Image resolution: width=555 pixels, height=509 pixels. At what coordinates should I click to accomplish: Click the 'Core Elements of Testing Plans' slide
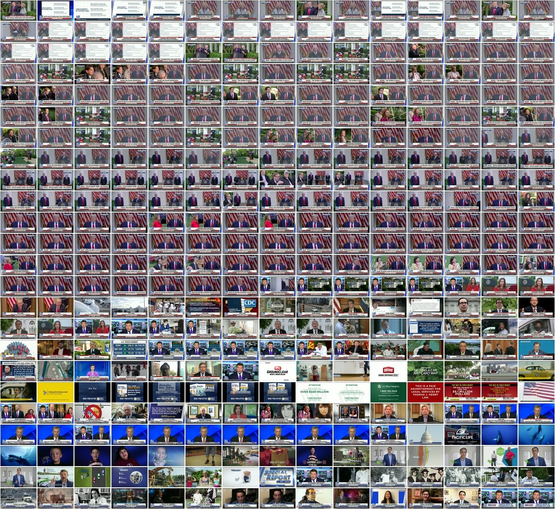click(x=92, y=10)
